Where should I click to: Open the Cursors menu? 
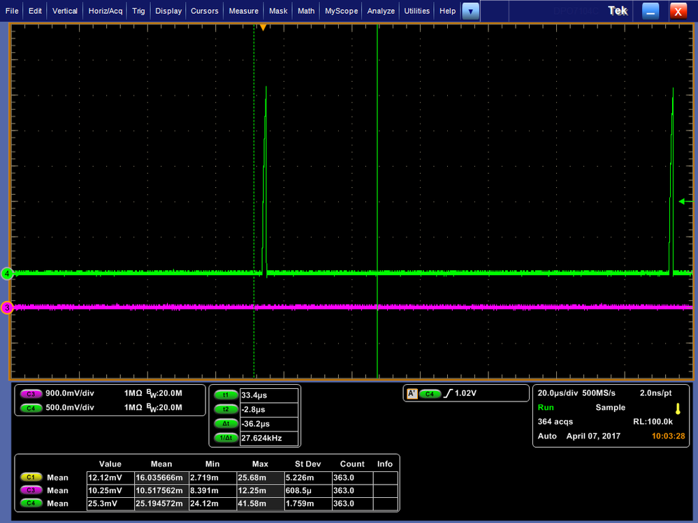tap(204, 11)
